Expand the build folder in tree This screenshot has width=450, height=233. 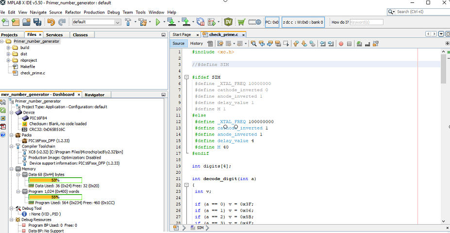(9, 48)
